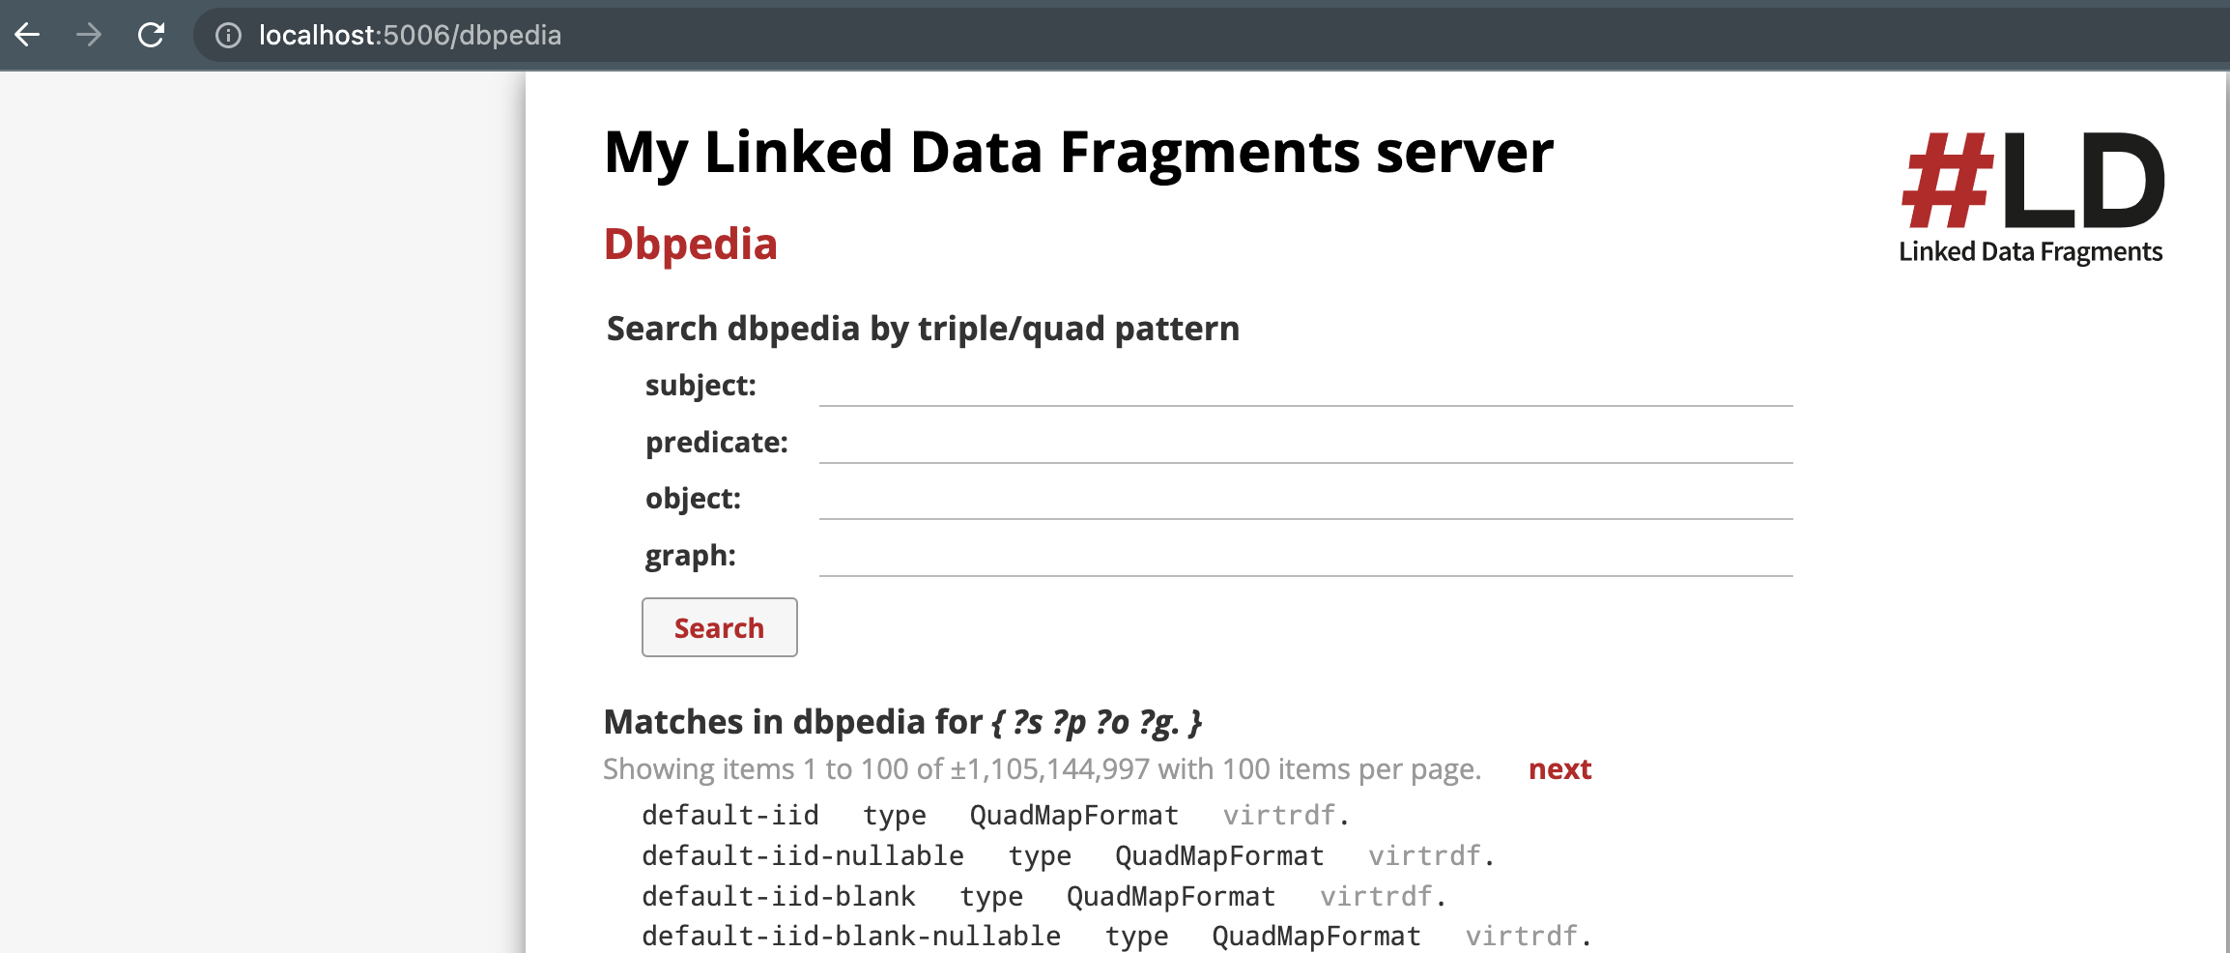This screenshot has width=2230, height=953.
Task: Click the Dbpedia heading link
Action: [x=690, y=244]
